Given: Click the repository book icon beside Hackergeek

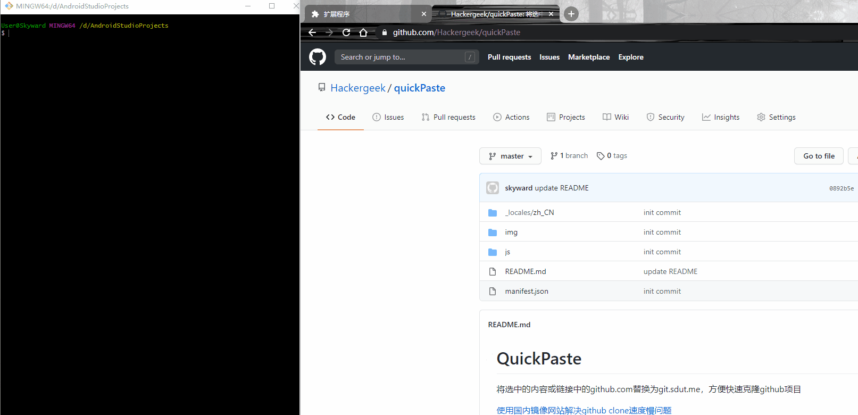Looking at the screenshot, I should [x=322, y=87].
